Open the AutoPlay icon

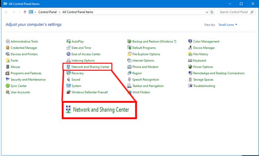(68, 41)
